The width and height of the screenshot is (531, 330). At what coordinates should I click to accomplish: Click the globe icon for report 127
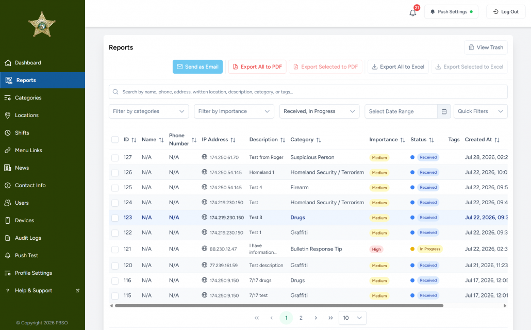point(205,157)
